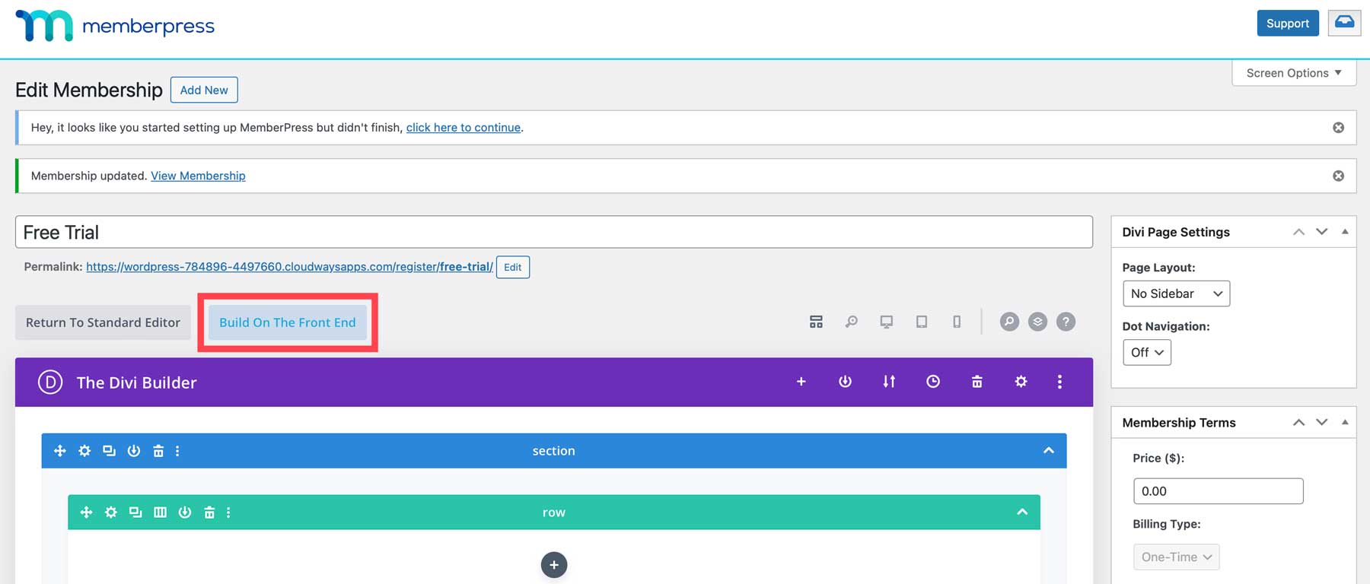Toggle the Divi Page Settings panel triangle
1370x584 pixels.
(1345, 231)
